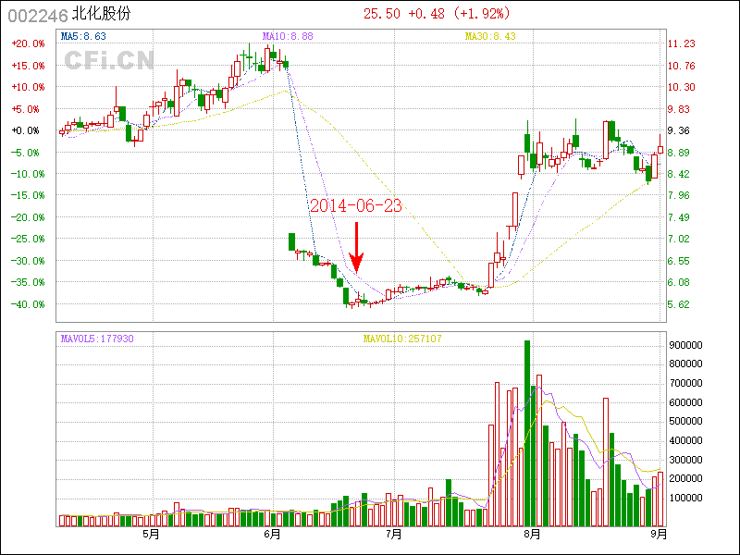Viewport: 740px width, 555px height.
Task: Click the stock code 002246
Action: (38, 16)
